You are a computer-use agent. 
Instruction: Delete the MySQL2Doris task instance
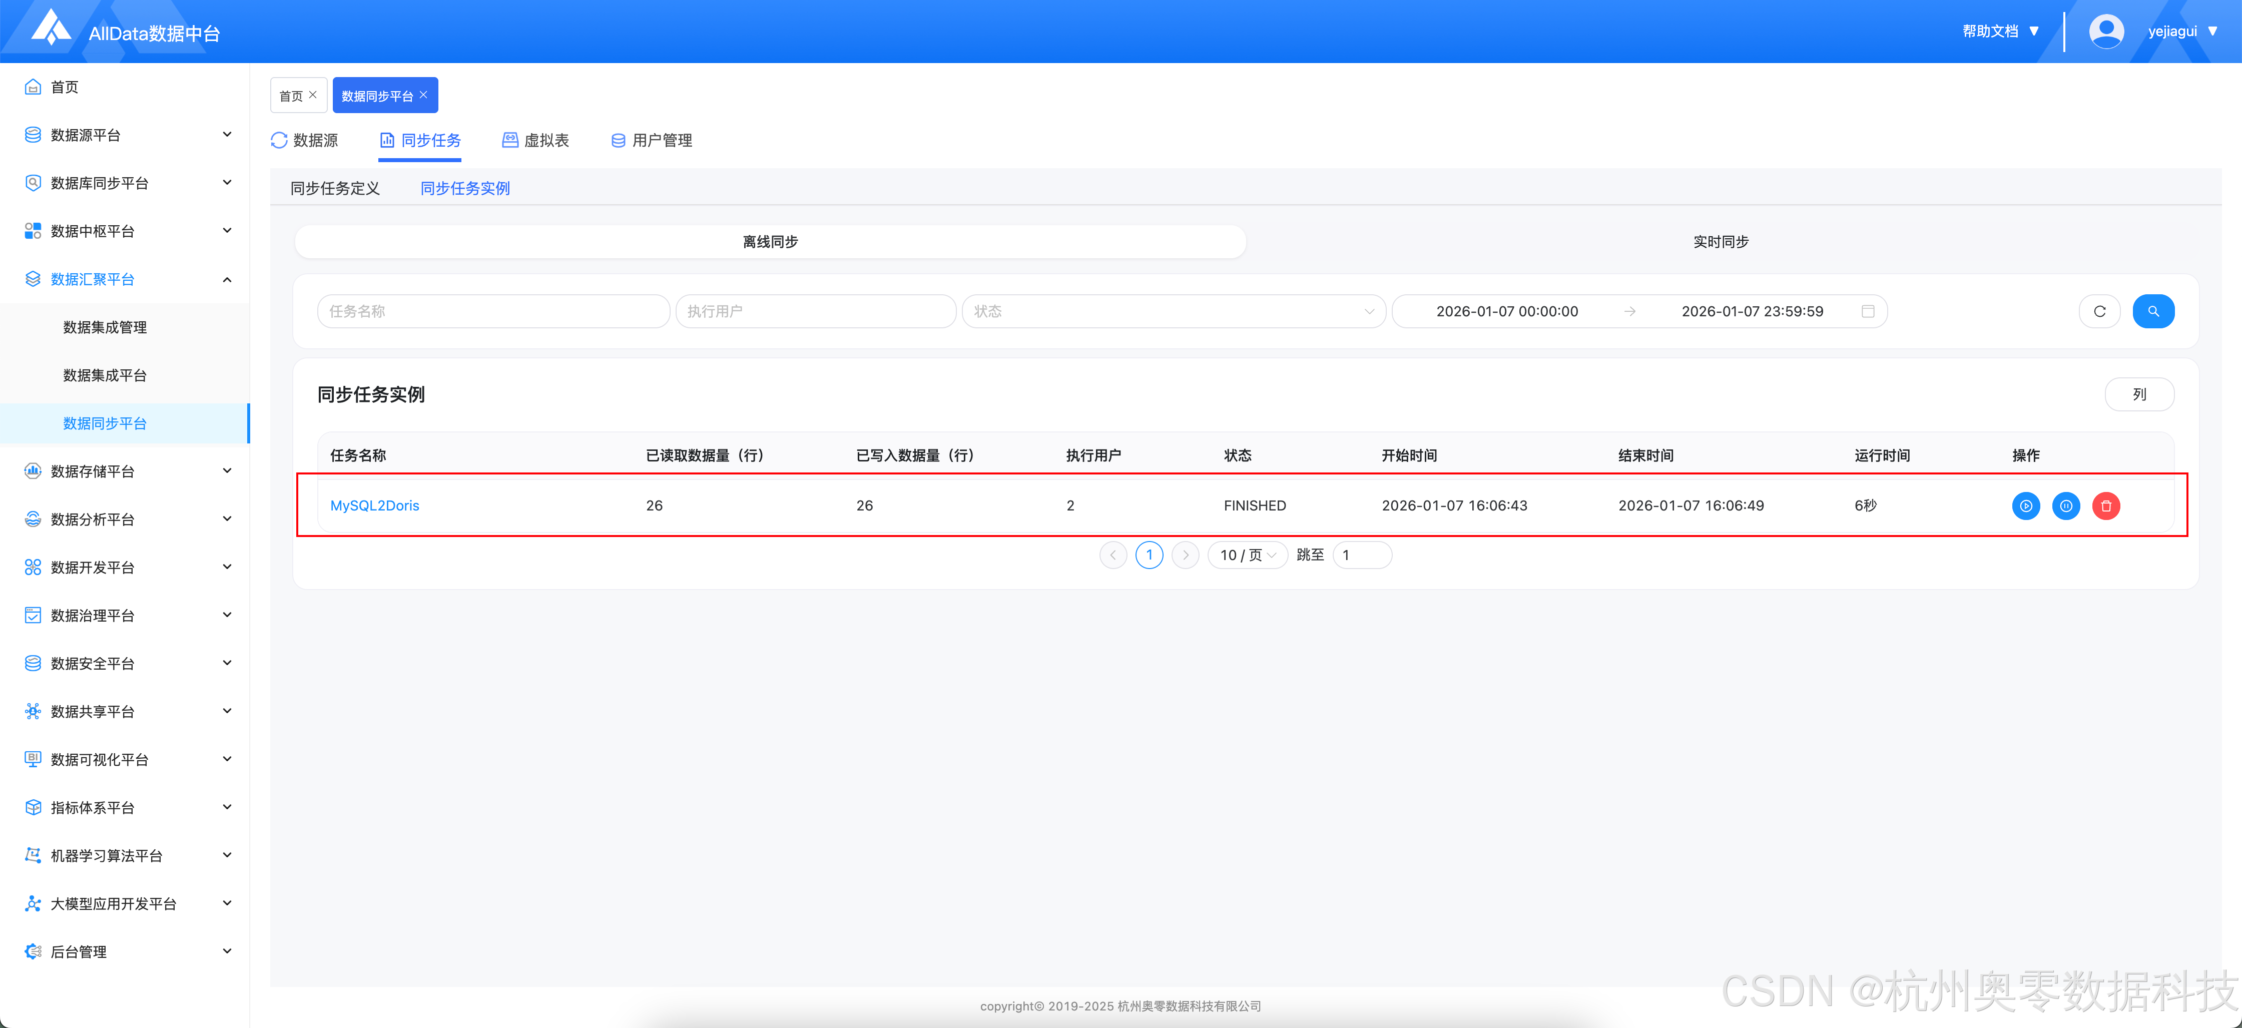pos(2105,505)
